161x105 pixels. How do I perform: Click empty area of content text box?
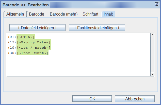click(x=78, y=66)
